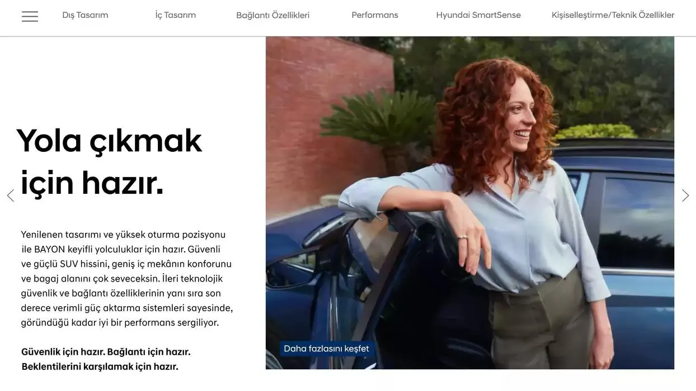Click the Daha fazlasını keşfet button
The width and height of the screenshot is (696, 391).
(327, 349)
